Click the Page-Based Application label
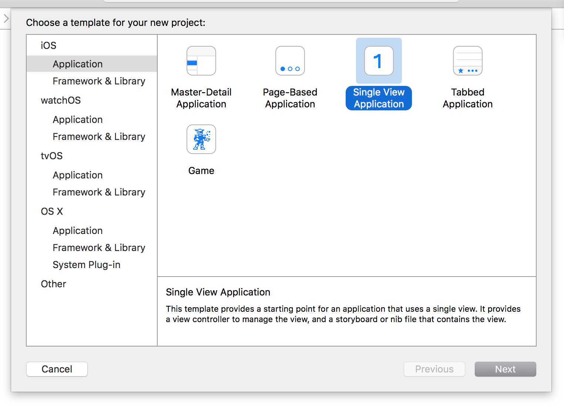This screenshot has width=564, height=408. [290, 98]
